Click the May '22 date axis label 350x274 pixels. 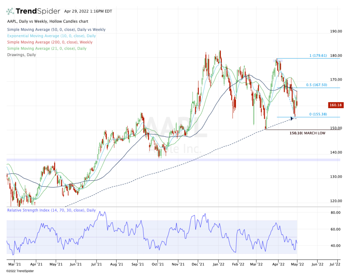[297, 264]
